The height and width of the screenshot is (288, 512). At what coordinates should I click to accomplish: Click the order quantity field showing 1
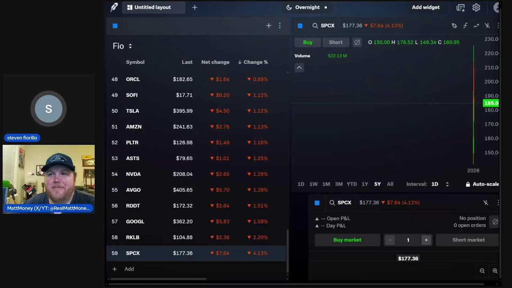point(408,240)
